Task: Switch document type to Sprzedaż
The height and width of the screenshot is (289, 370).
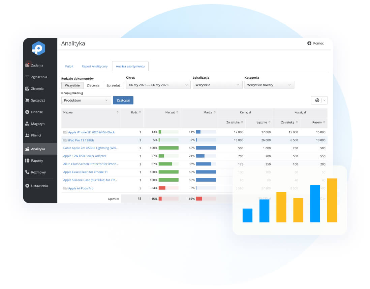Action: click(113, 85)
